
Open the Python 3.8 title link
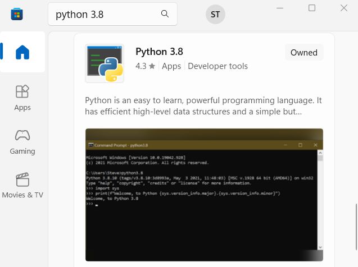pos(159,52)
